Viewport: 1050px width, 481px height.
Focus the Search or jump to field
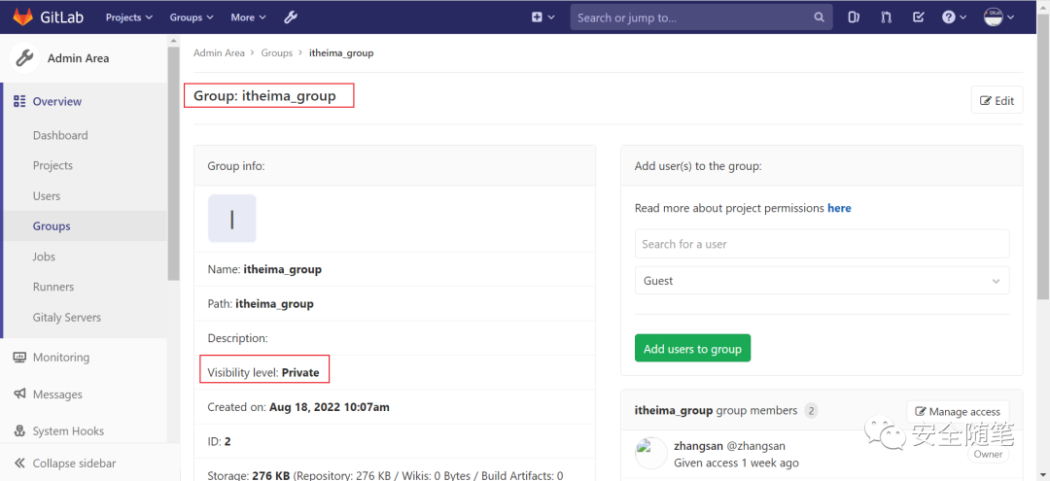pos(701,17)
